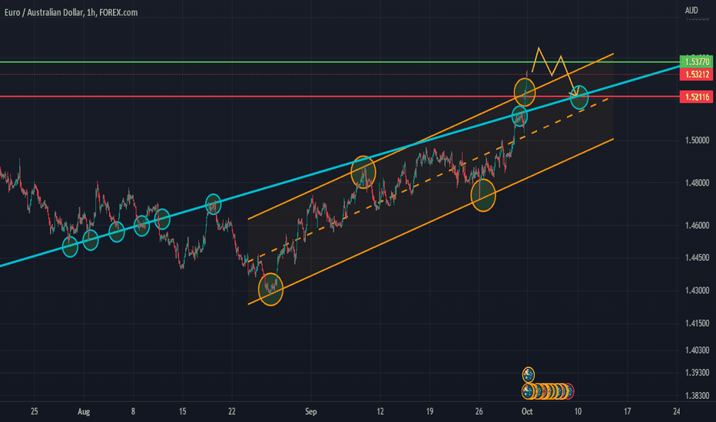
Task: Click the 19 date label on time axis
Action: (429, 411)
